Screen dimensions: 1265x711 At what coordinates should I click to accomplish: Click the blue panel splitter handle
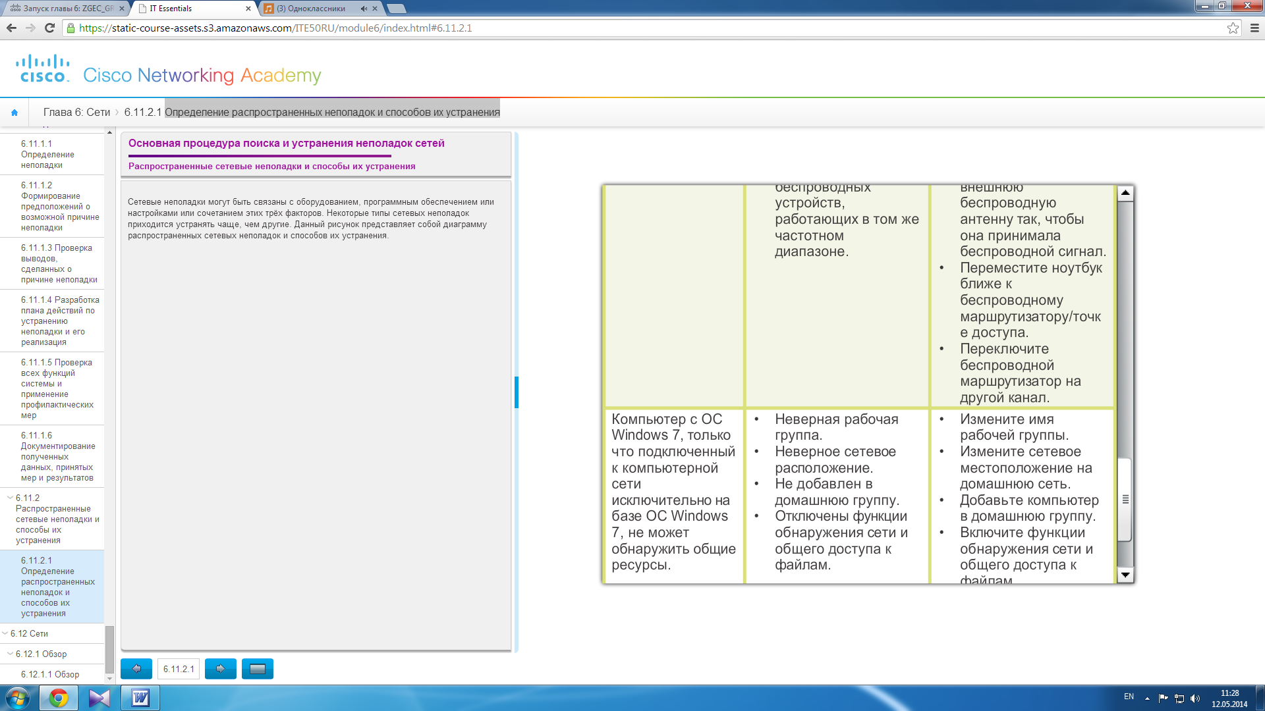(x=517, y=392)
